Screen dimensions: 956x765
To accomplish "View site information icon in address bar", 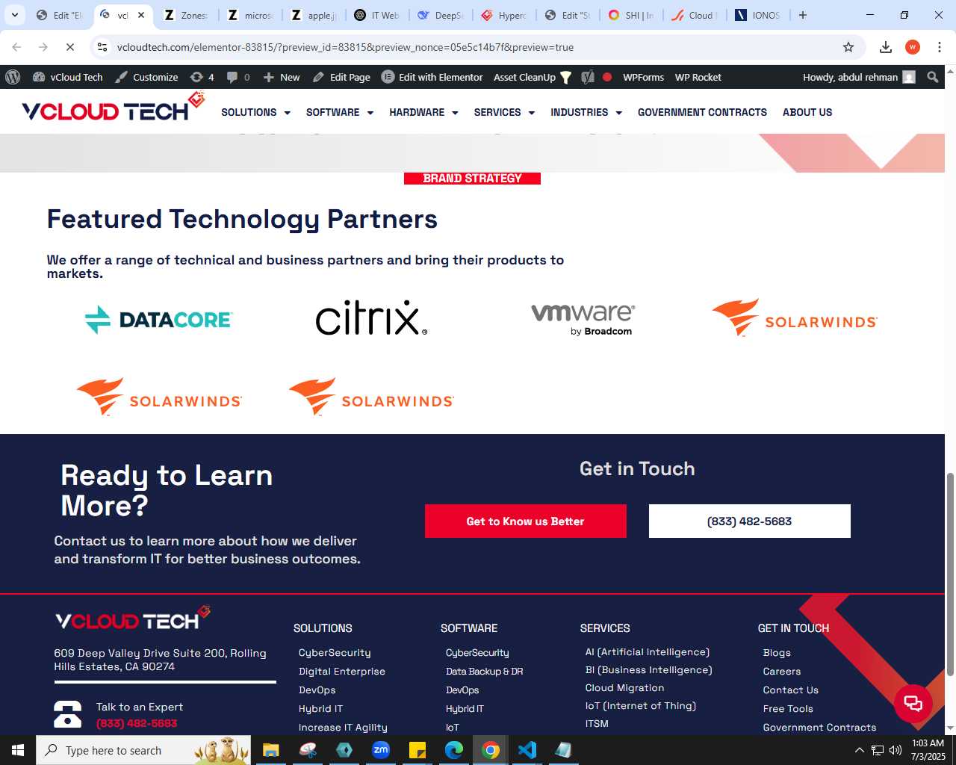I will pyautogui.click(x=102, y=47).
